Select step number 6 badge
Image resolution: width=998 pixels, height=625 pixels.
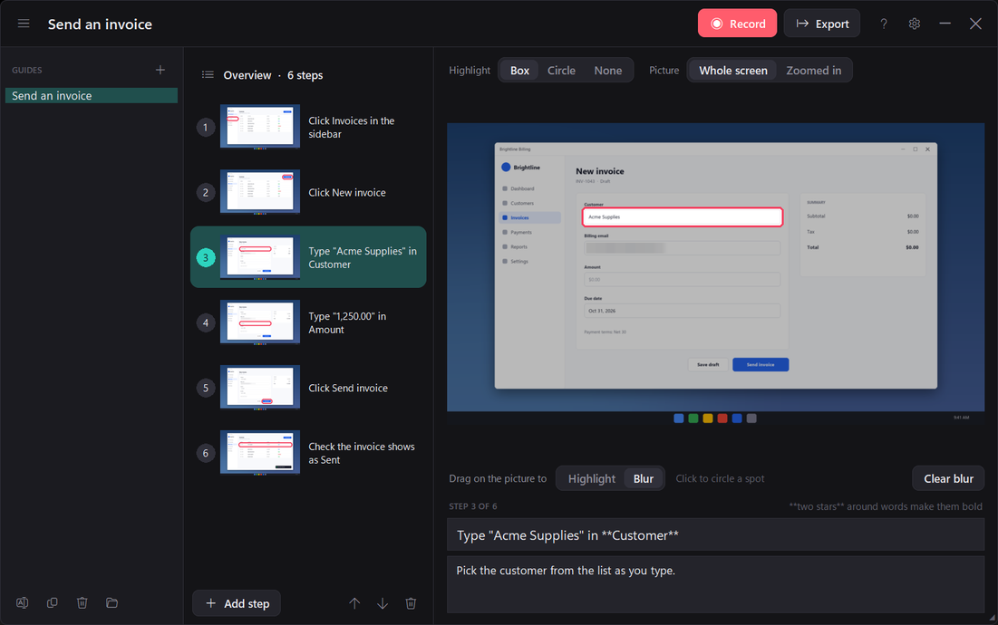(x=206, y=453)
